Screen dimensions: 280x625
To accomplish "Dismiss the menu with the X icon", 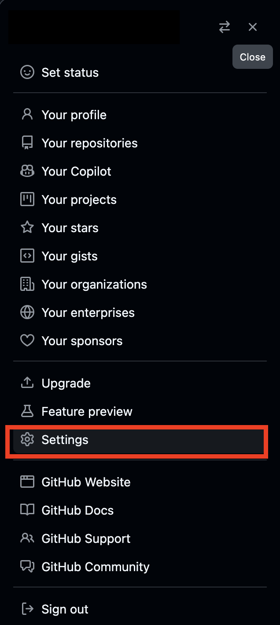I will tap(252, 27).
